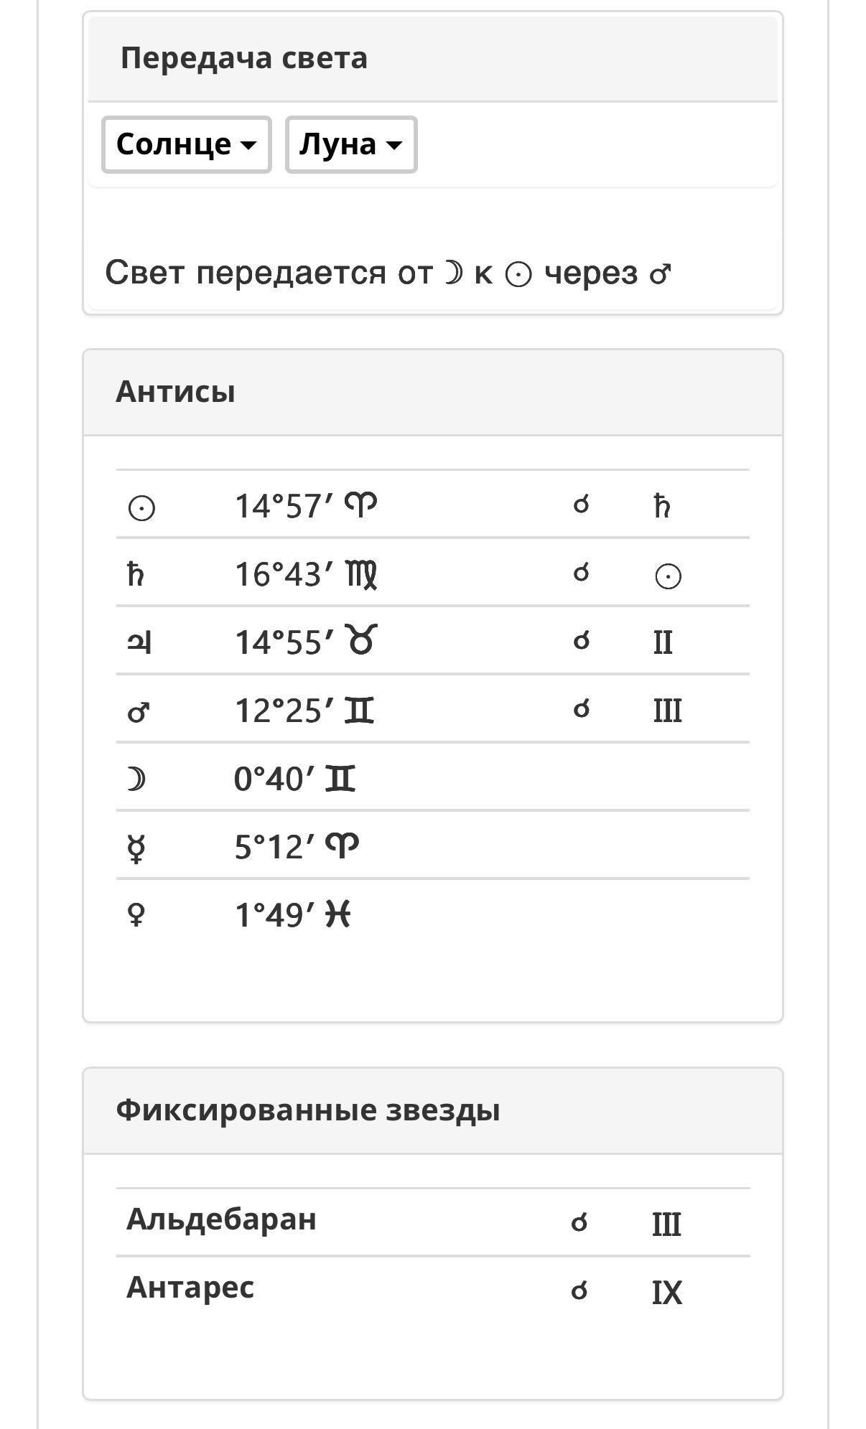
Task: Click the Mars glyph beside 12°25′
Action: click(x=138, y=711)
